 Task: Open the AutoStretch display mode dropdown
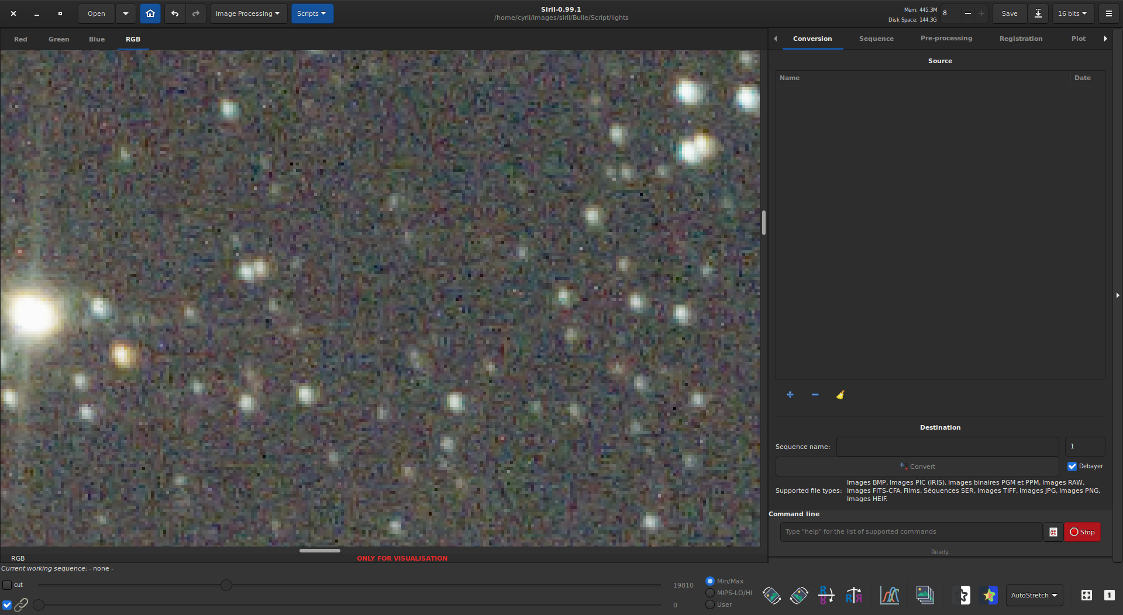point(1034,595)
